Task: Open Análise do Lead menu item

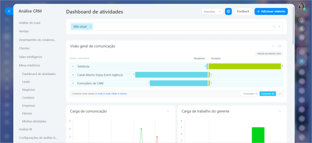Action: coord(30,23)
